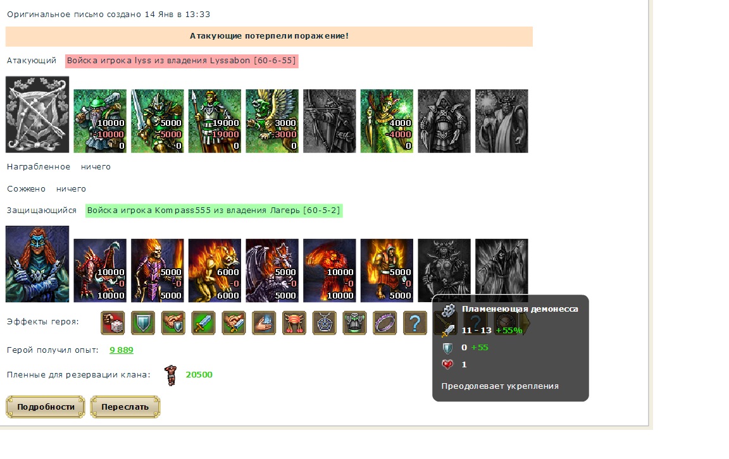This screenshot has height=459, width=729.
Task: Click the green armor hero effect icon
Action: click(x=354, y=323)
